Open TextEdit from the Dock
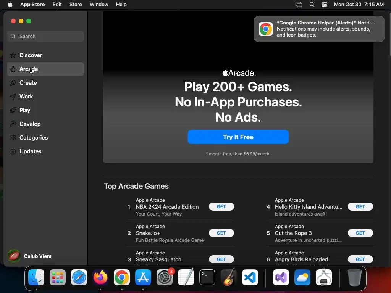The height and width of the screenshot is (293, 391). click(186, 277)
